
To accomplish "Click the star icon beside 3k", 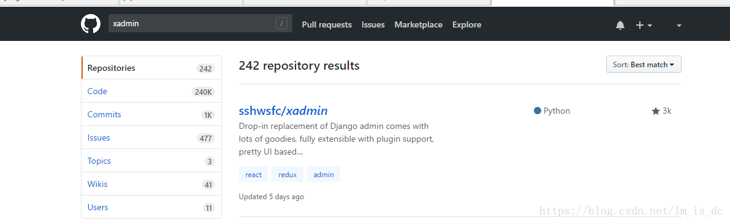I will [x=655, y=111].
